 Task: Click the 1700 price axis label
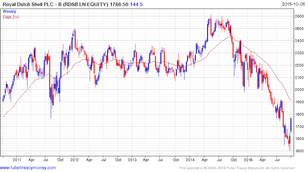tap(299, 126)
